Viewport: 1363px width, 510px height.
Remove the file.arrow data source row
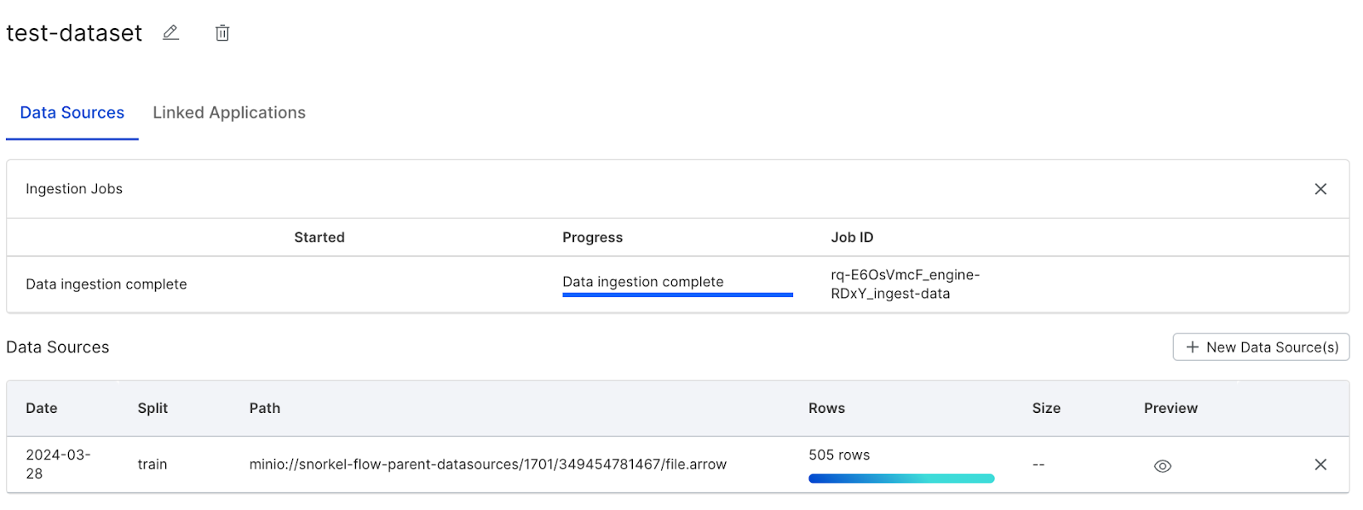coord(1320,464)
